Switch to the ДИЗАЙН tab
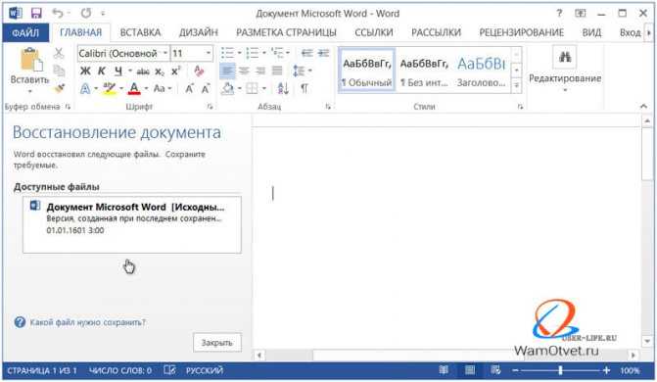Viewport: 657px width, 382px height. [x=199, y=32]
